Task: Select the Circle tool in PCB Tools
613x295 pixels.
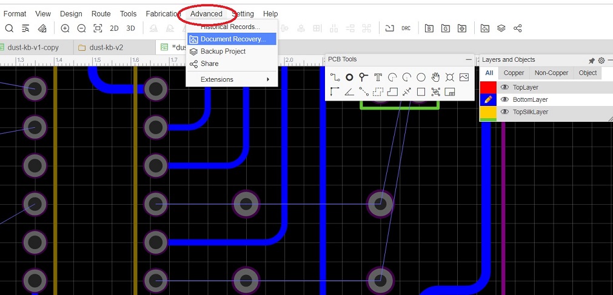Action: (x=421, y=77)
